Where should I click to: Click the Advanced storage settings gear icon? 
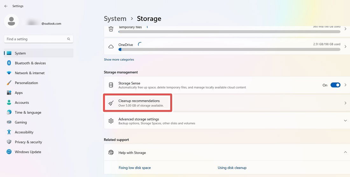pyautogui.click(x=111, y=121)
